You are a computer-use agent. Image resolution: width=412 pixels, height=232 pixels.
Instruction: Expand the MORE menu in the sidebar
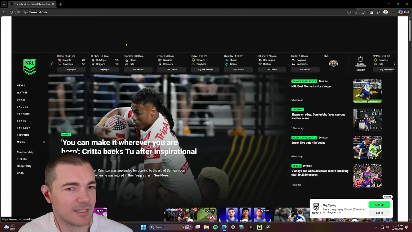[31, 142]
